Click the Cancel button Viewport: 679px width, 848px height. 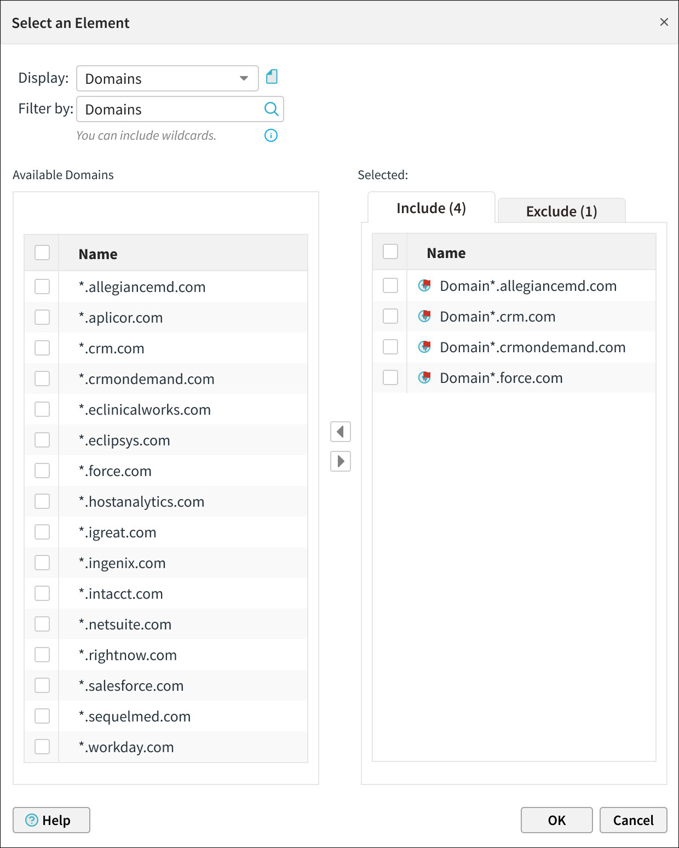coord(633,820)
